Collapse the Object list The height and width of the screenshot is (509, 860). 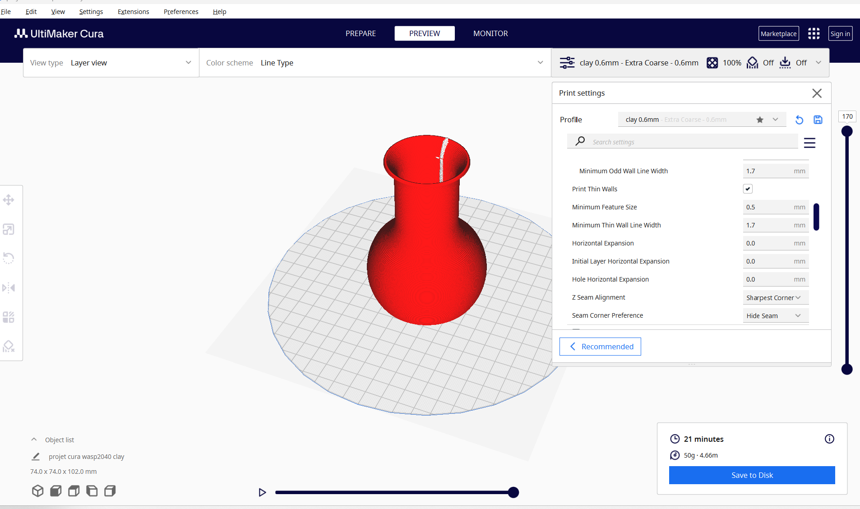pos(34,440)
